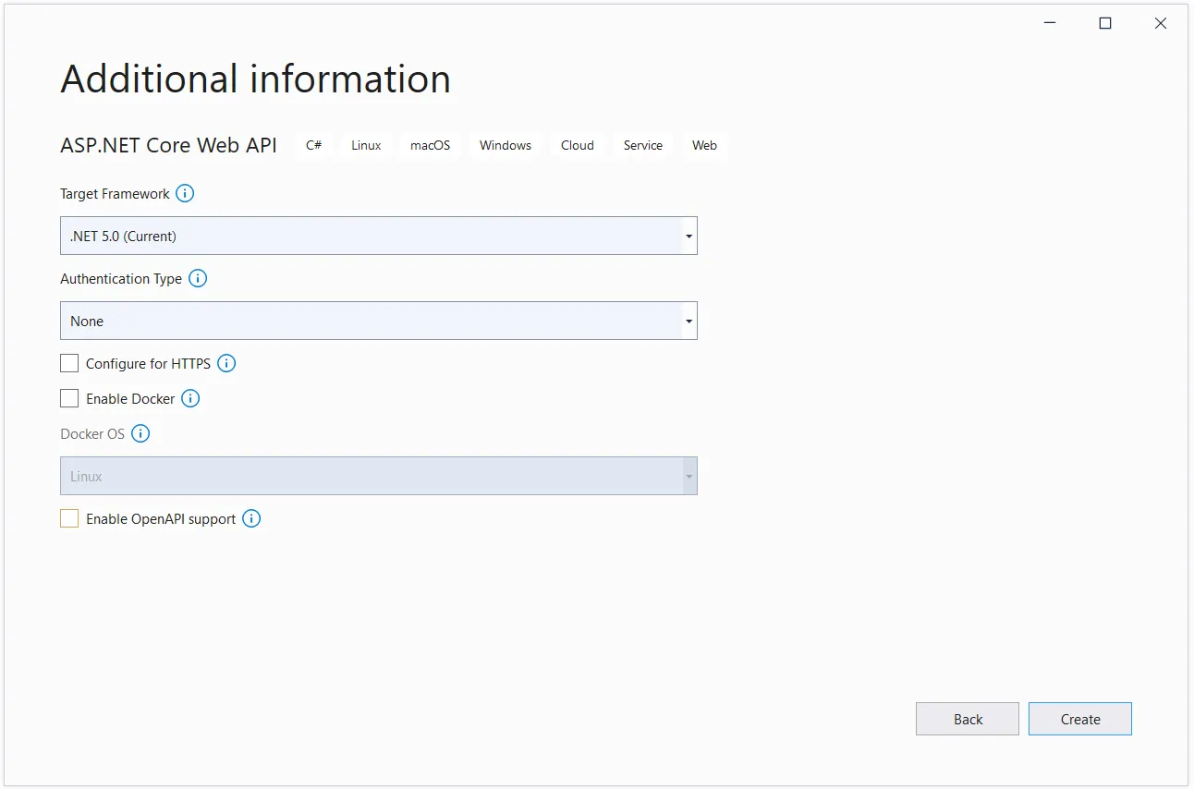Viewport: 1194px width, 789px height.
Task: Open the Authentication Type dropdown
Action: pyautogui.click(x=688, y=321)
